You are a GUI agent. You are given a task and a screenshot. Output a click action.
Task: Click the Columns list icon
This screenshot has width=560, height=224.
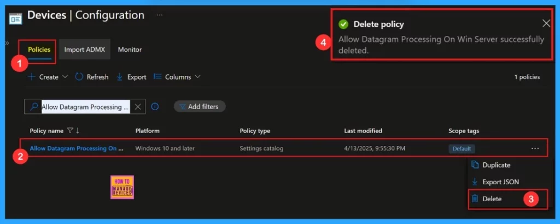pos(157,76)
